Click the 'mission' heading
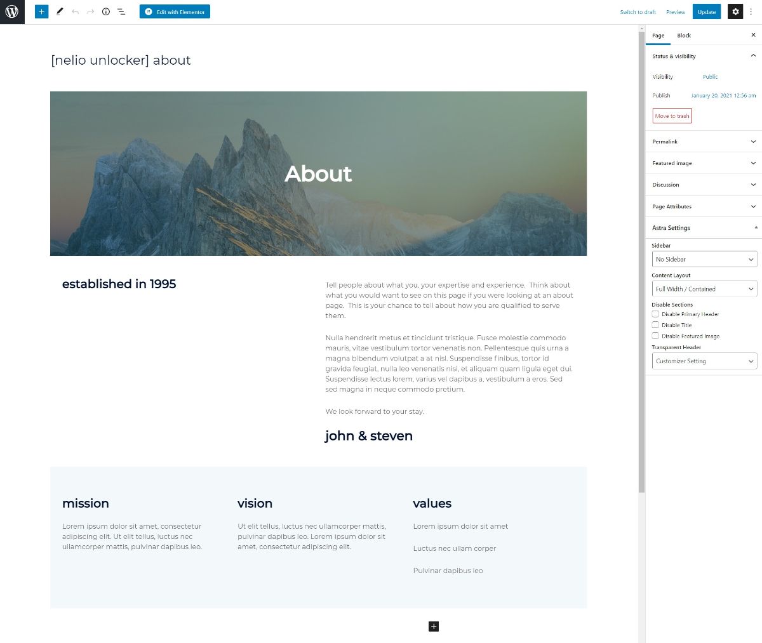This screenshot has width=762, height=643. [x=85, y=503]
